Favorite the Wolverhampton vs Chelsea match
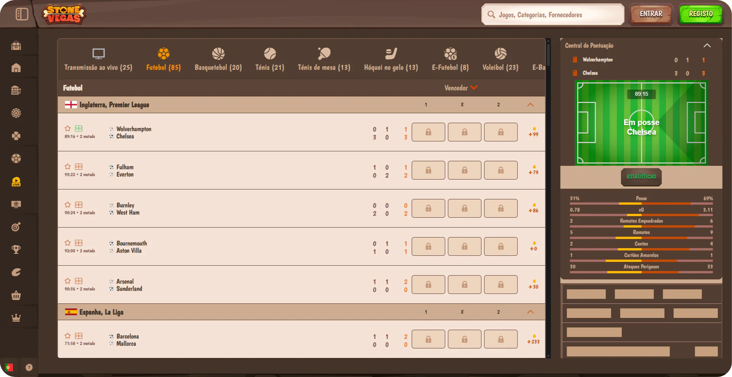This screenshot has width=732, height=377. click(x=68, y=128)
